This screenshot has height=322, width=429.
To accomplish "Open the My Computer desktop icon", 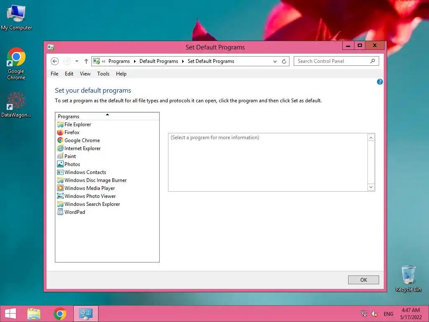I will click(x=16, y=18).
